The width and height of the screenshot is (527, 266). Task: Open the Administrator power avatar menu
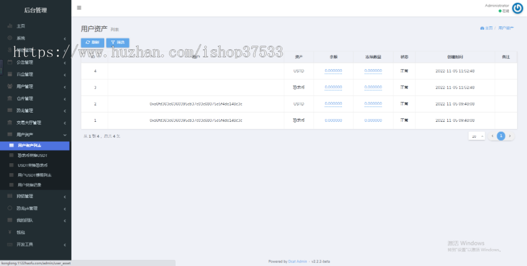pyautogui.click(x=517, y=8)
